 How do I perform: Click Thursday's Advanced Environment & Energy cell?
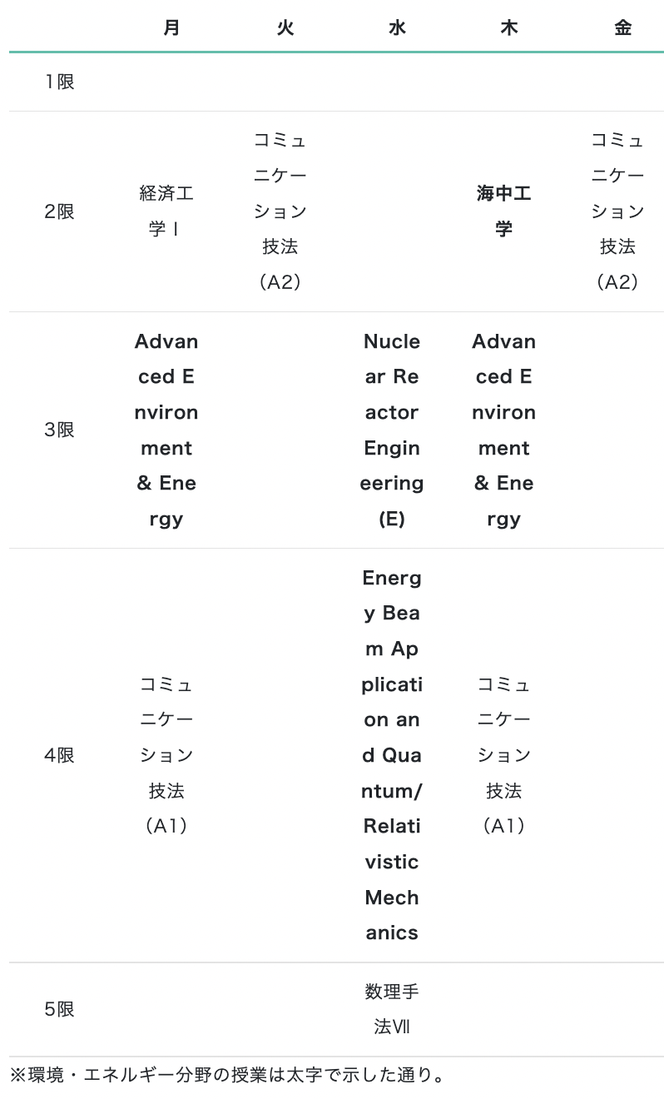[503, 430]
